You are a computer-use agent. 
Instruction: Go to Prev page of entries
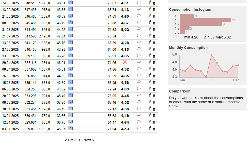(x=70, y=140)
